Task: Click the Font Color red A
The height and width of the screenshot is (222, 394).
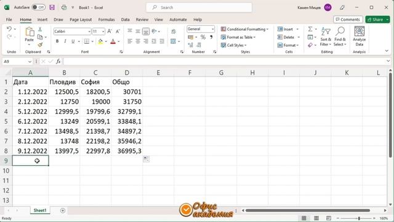Action: pyautogui.click(x=113, y=41)
